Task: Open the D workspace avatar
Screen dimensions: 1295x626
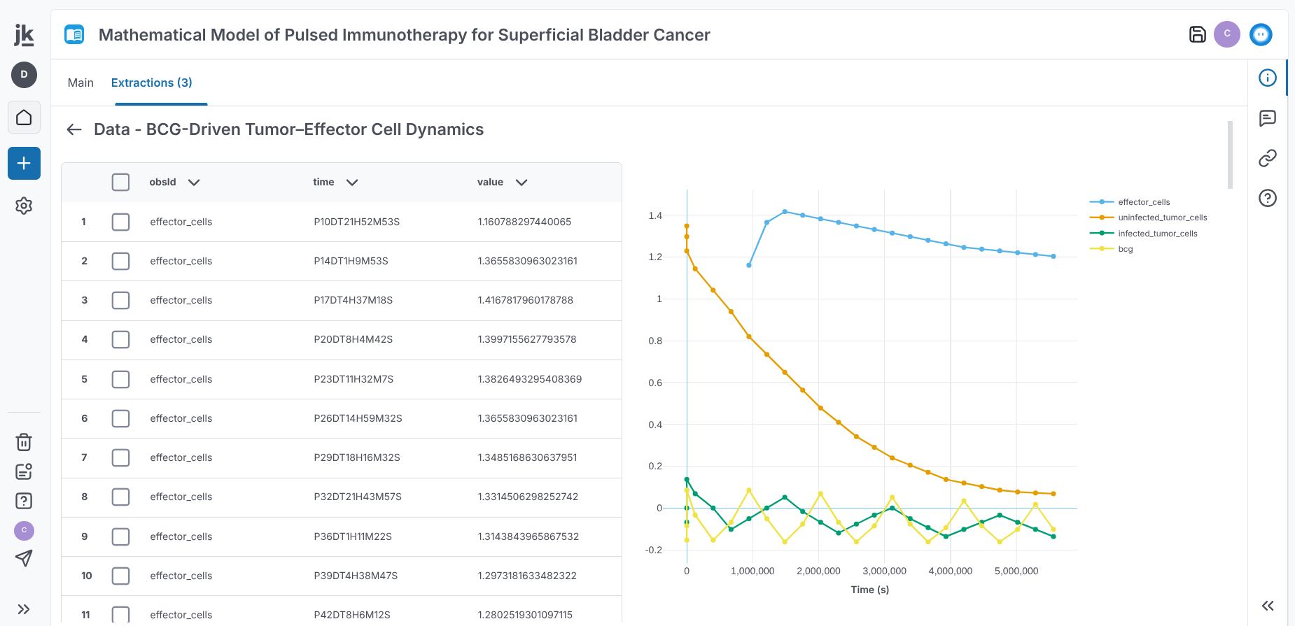Action: coord(24,75)
